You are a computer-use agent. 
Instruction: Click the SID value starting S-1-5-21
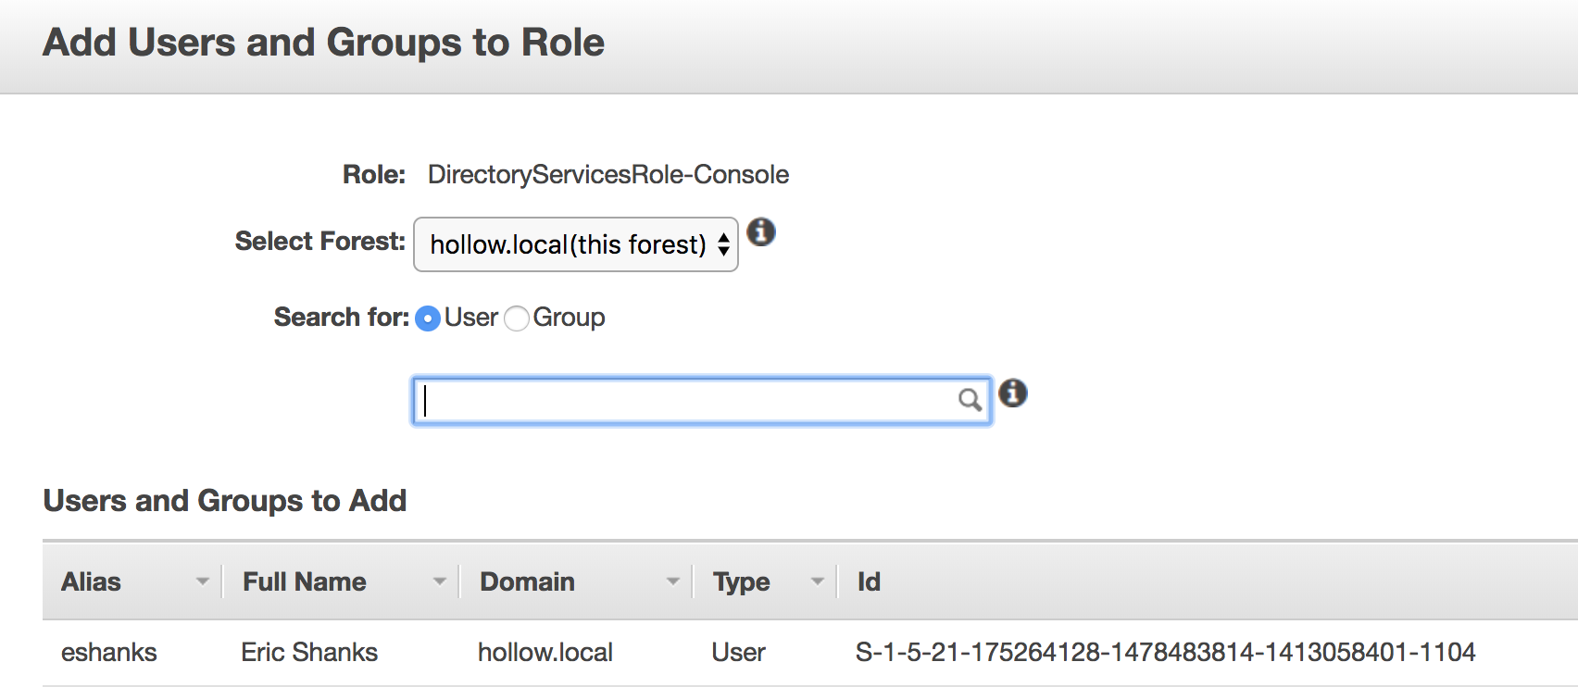click(x=1165, y=652)
